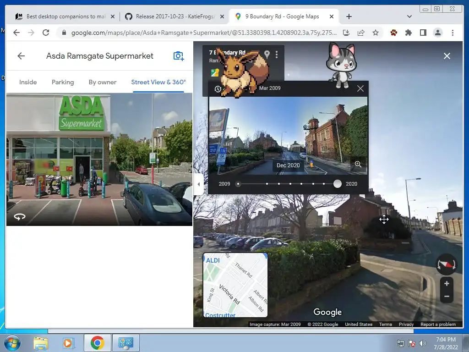Click the 360 rotate icon on Asda photo
The height and width of the screenshot is (352, 469).
click(x=19, y=217)
